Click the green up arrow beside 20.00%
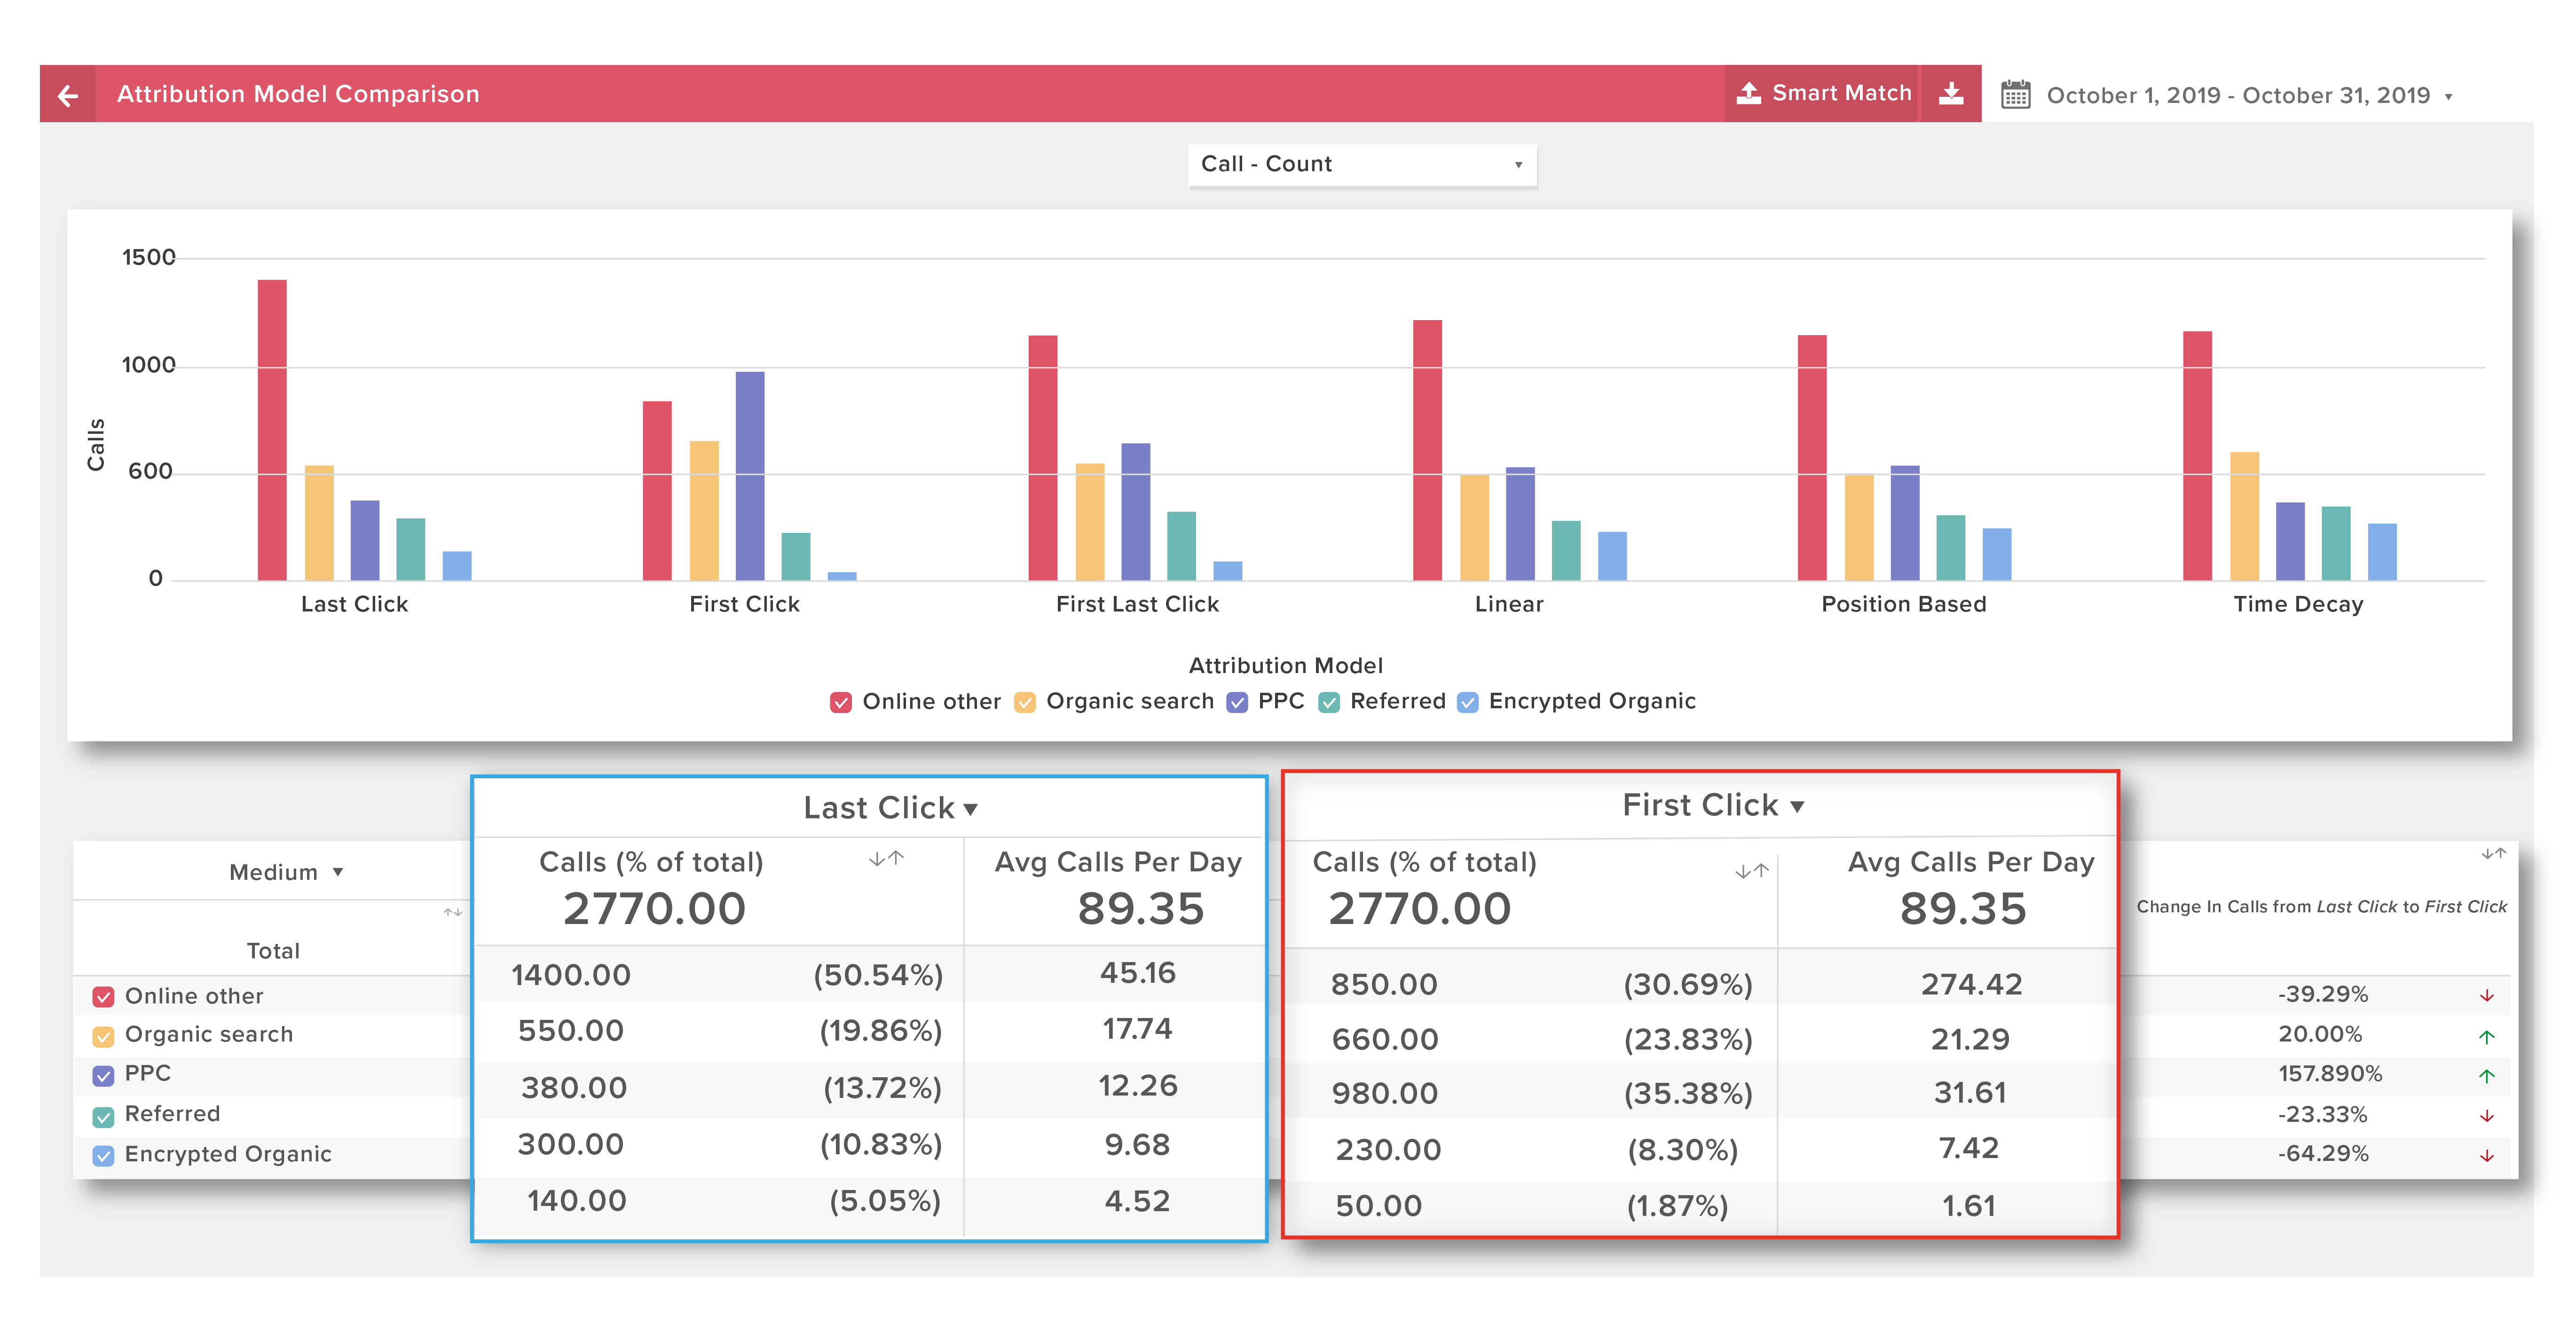Viewport: 2576px width, 1339px height. point(2487,1037)
